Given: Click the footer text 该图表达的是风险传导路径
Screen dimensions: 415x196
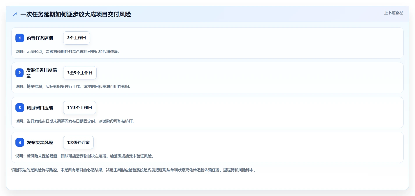Looking at the screenshot, I should 133,170.
